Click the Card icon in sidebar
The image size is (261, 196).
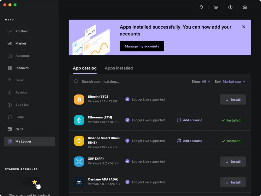pos(10,129)
